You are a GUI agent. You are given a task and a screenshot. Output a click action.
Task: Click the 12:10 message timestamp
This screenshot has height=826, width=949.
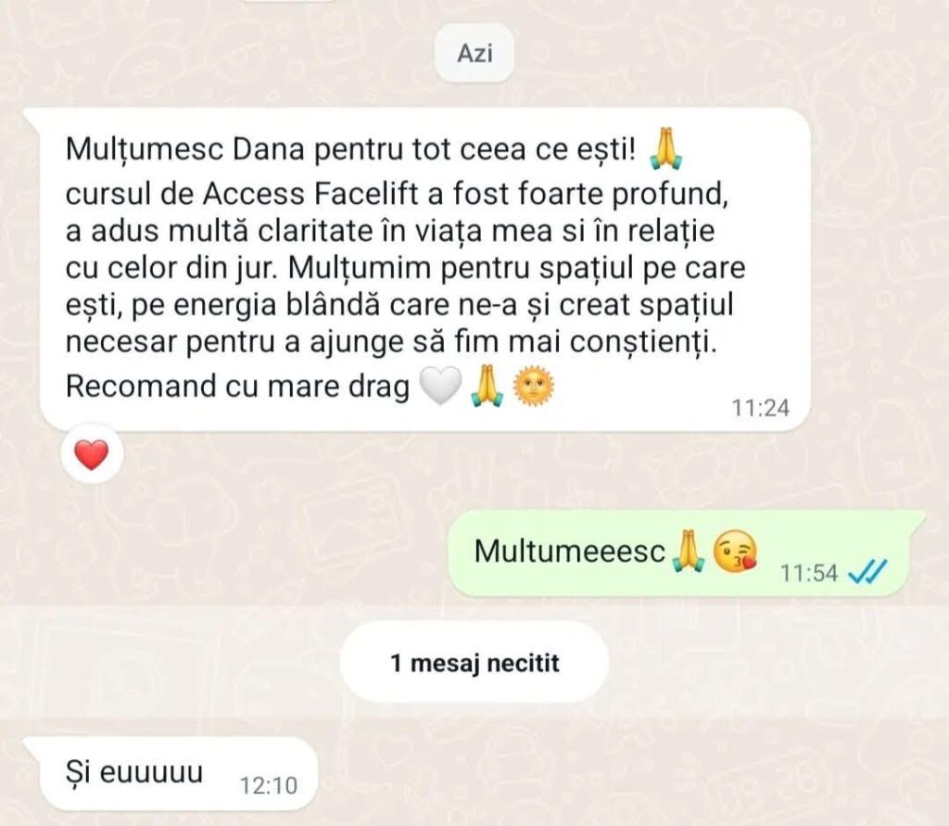269,786
